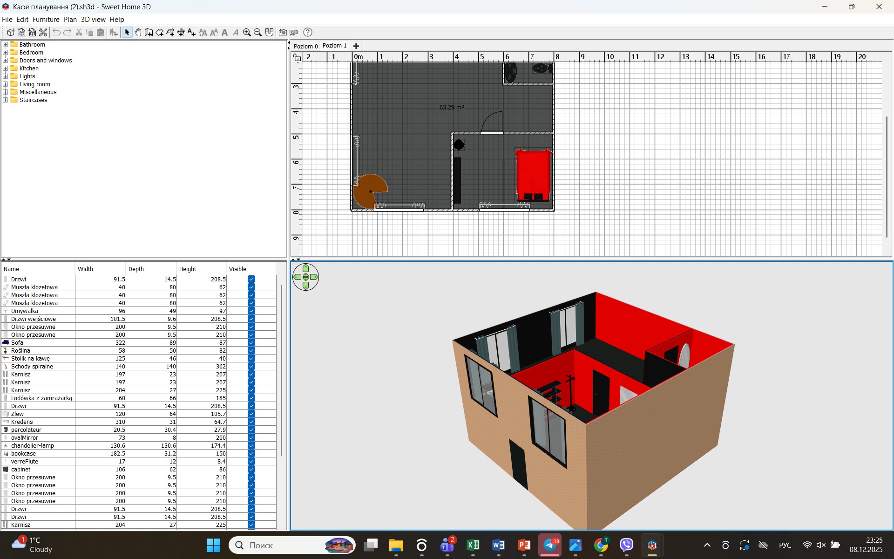Select the Create rooms tool
Screen dimensions: 894x559
pyautogui.click(x=160, y=32)
